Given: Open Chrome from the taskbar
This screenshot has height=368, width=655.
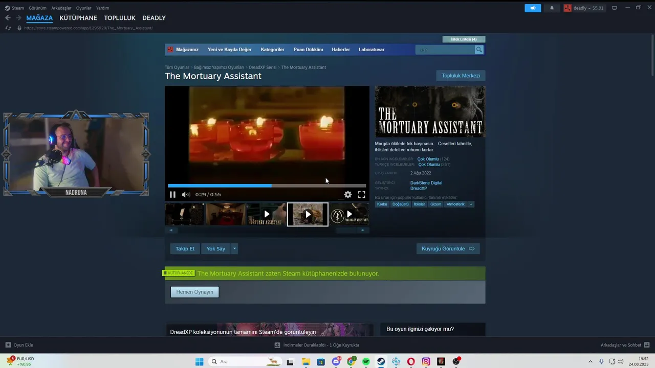Looking at the screenshot, I should pyautogui.click(x=351, y=361).
